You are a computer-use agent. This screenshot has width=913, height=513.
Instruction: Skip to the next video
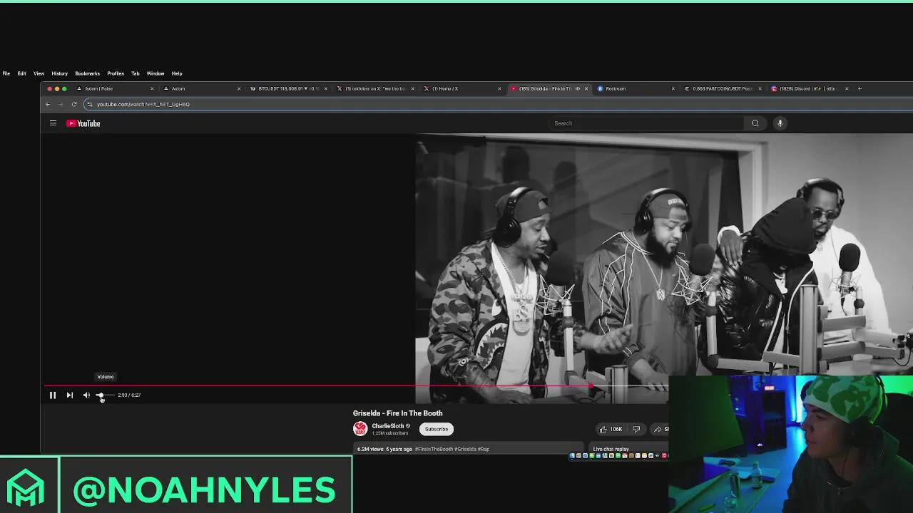[69, 395]
